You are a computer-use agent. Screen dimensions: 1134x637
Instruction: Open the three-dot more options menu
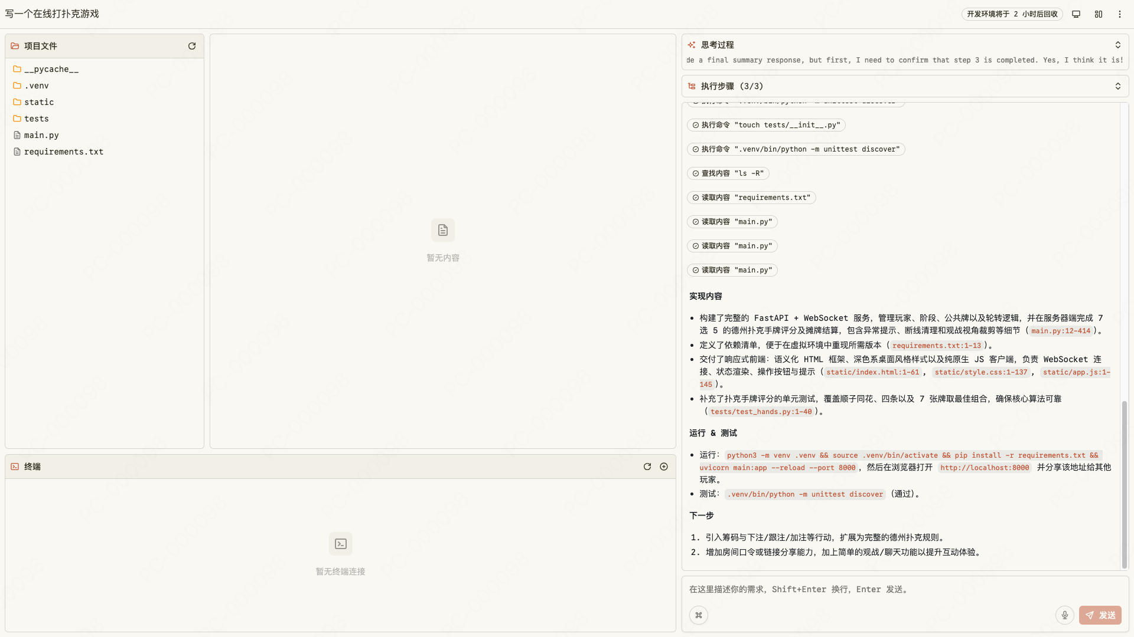click(x=1120, y=14)
